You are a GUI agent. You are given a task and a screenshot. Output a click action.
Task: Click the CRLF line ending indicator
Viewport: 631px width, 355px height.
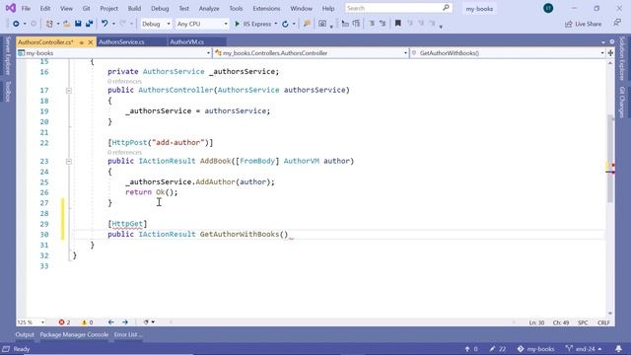click(603, 322)
